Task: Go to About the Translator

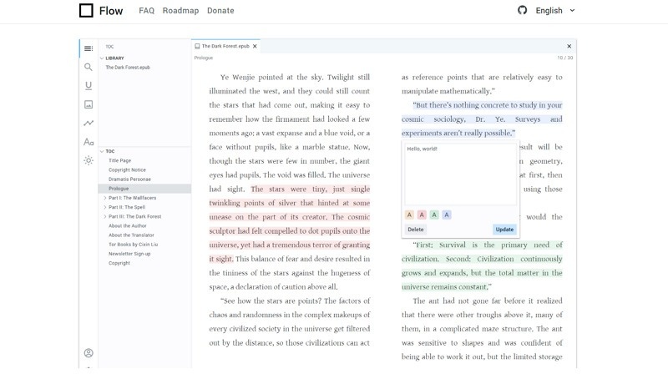Action: click(x=131, y=235)
